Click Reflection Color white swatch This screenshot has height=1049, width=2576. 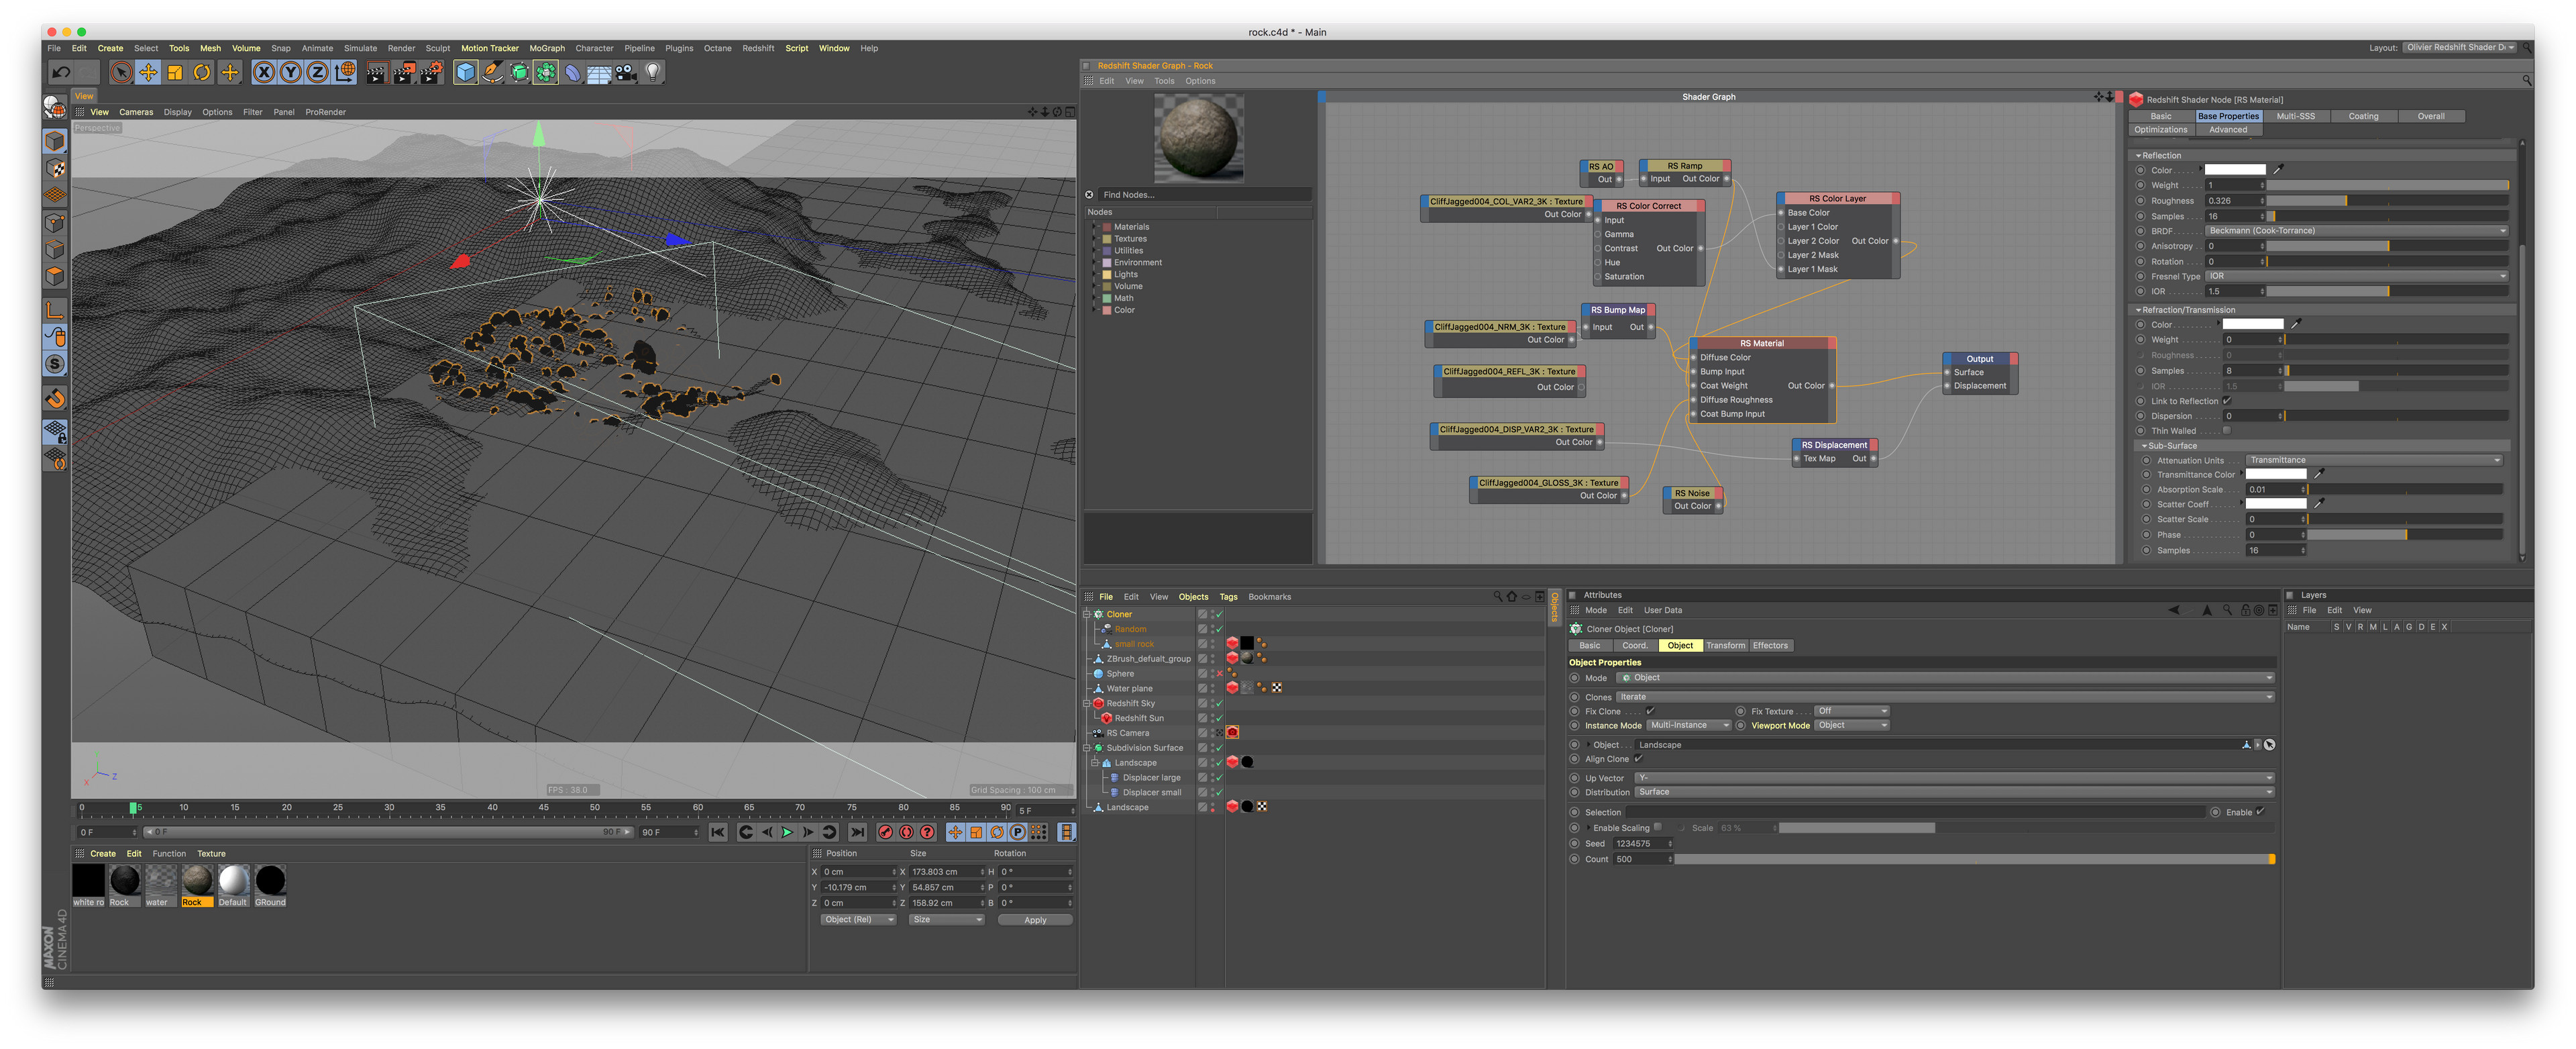pos(2235,170)
